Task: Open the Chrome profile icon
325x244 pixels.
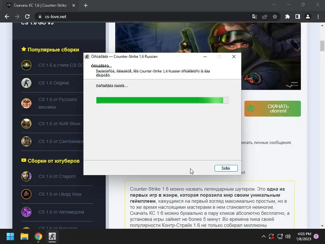Action: click(x=308, y=17)
